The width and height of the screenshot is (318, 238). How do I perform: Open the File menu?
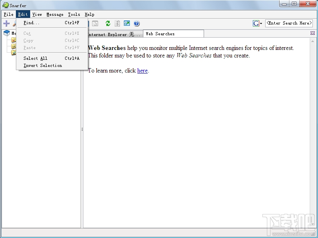9,14
